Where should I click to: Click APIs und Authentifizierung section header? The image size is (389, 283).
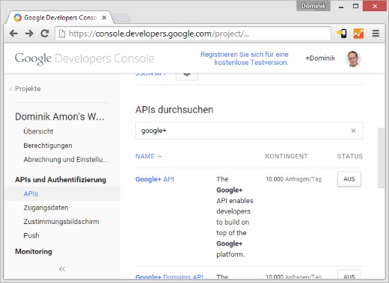pos(61,180)
